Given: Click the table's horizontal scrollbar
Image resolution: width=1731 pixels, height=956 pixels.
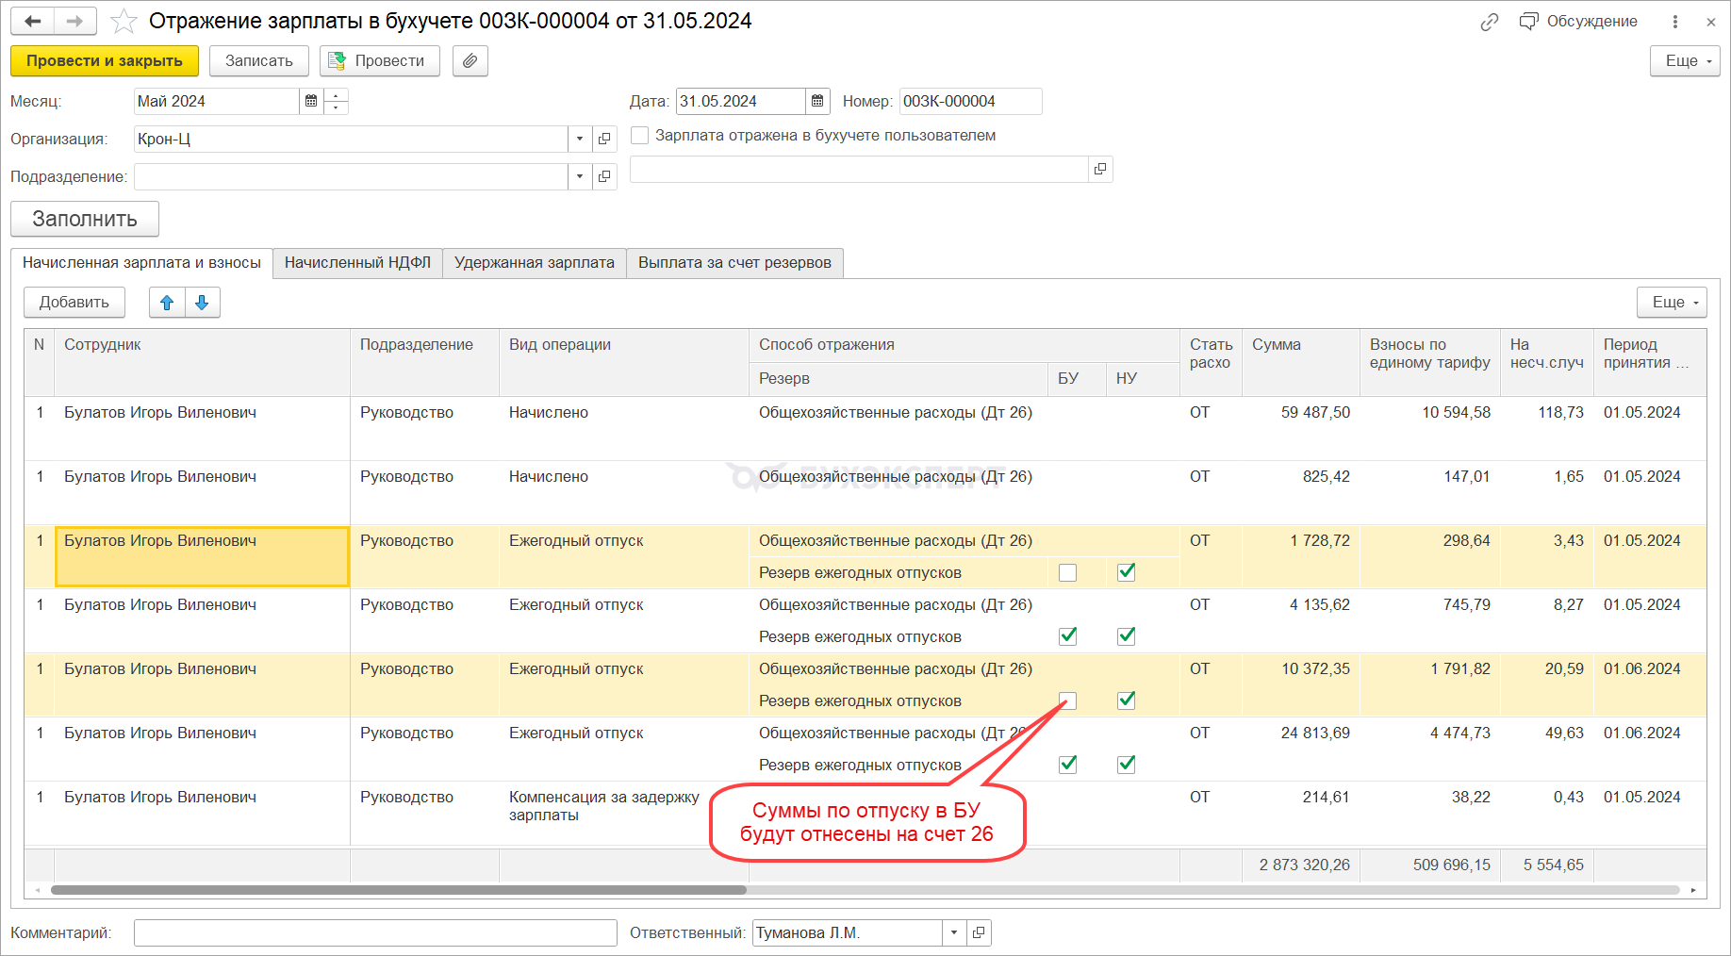Looking at the screenshot, I should pyautogui.click(x=398, y=890).
